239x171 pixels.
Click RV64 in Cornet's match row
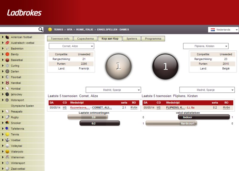pyautogui.click(x=134, y=108)
